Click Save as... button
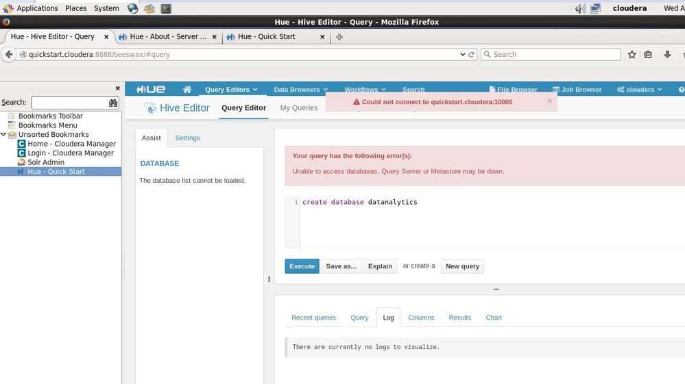This screenshot has width=685, height=384. 341,266
